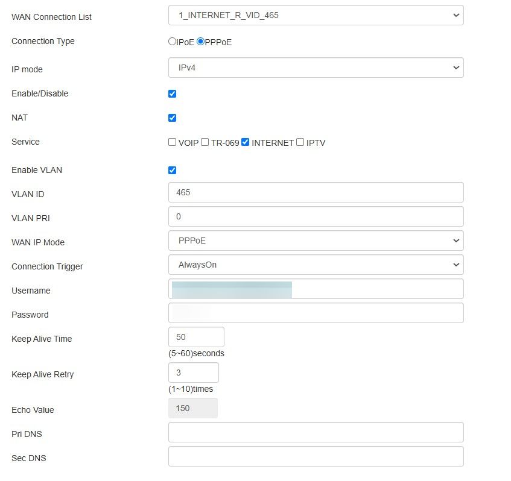Viewport: 511px width, 481px height.
Task: Select the IPoE connection type
Action: point(172,42)
